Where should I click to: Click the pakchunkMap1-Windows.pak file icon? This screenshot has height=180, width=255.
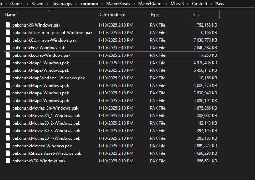point(8,63)
